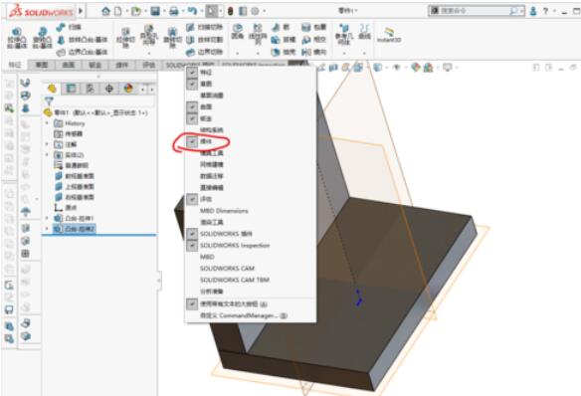Choose SOLIDWORKS CAM TBM in menu
Screen dimensions: 581x396
click(235, 280)
